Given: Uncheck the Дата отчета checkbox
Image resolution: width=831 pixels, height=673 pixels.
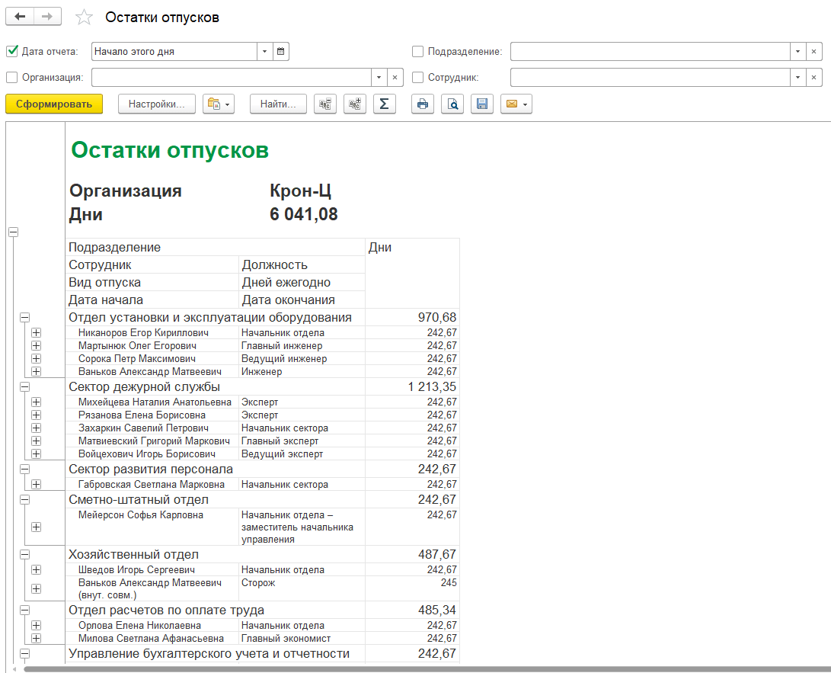Looking at the screenshot, I should [x=11, y=52].
